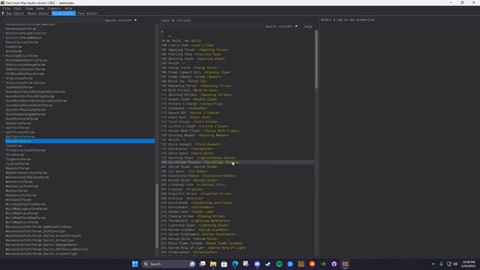The height and width of the screenshot is (270, 480).
Task: Select ReinforceParamProtector in the list
Action: 26,33
